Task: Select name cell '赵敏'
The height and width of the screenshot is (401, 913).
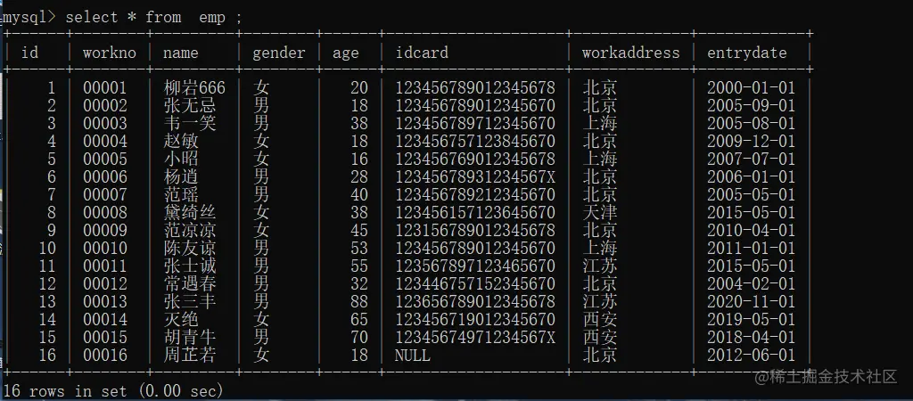Action: pos(181,142)
